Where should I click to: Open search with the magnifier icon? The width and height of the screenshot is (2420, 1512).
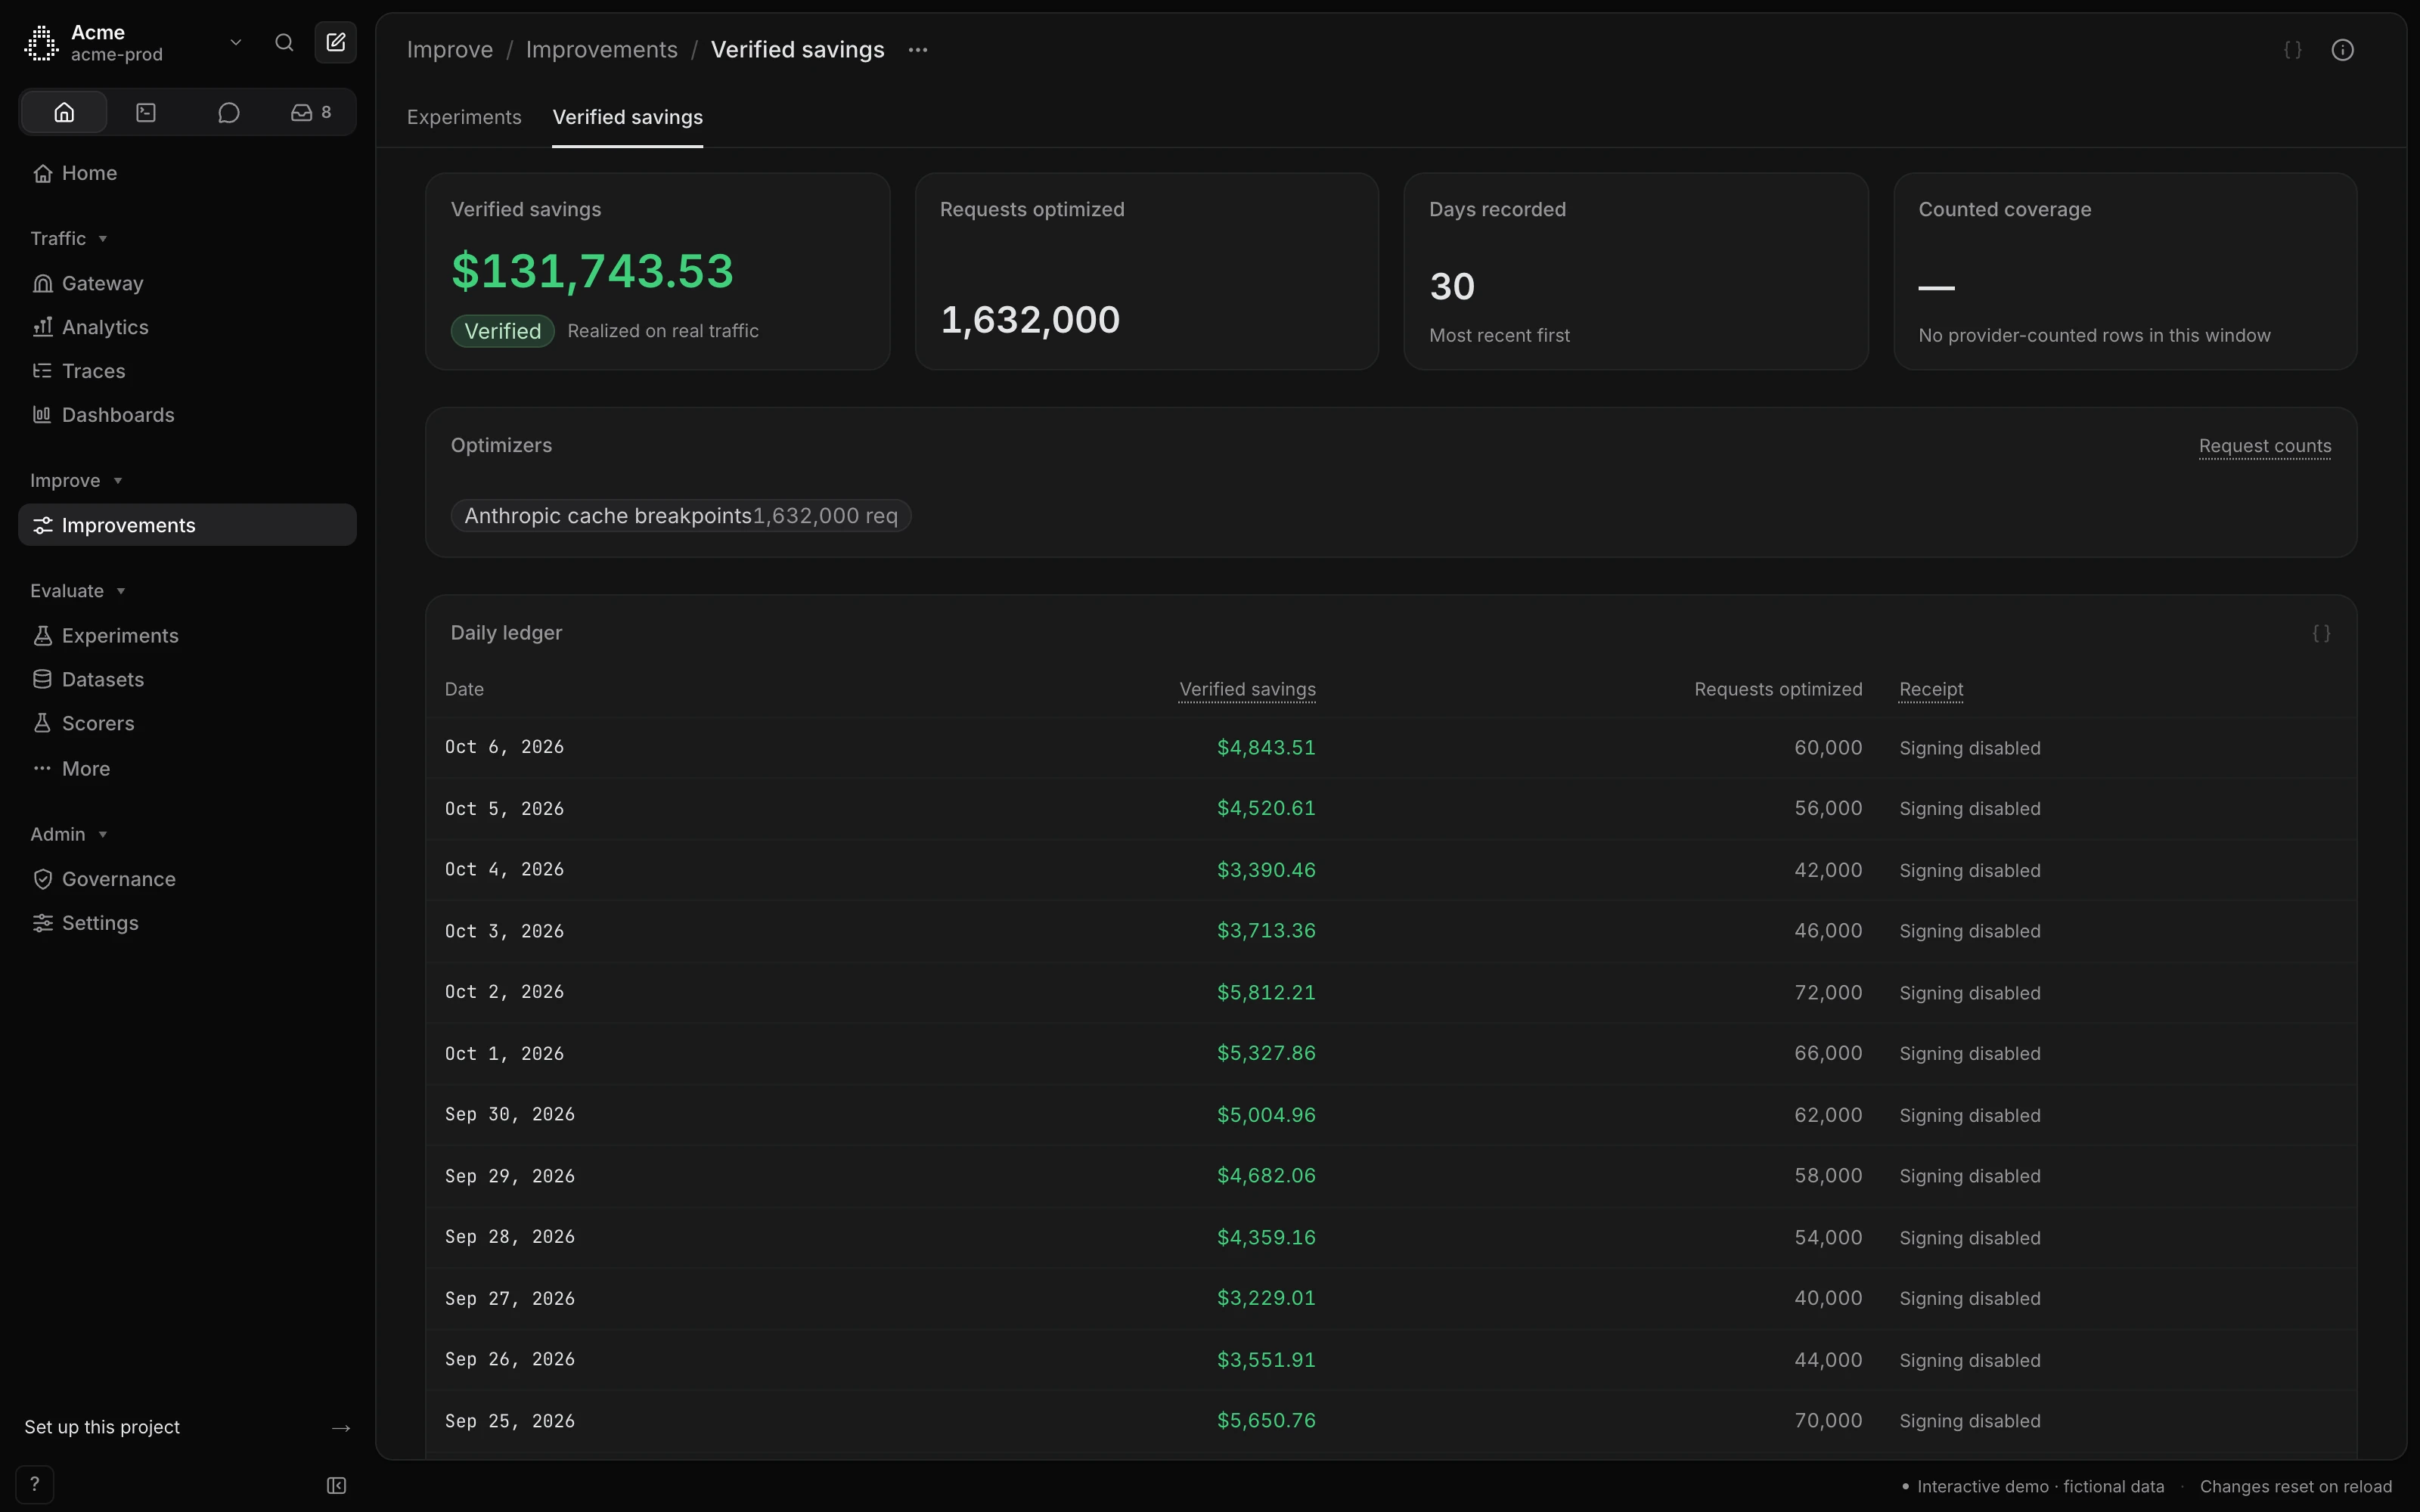point(284,42)
